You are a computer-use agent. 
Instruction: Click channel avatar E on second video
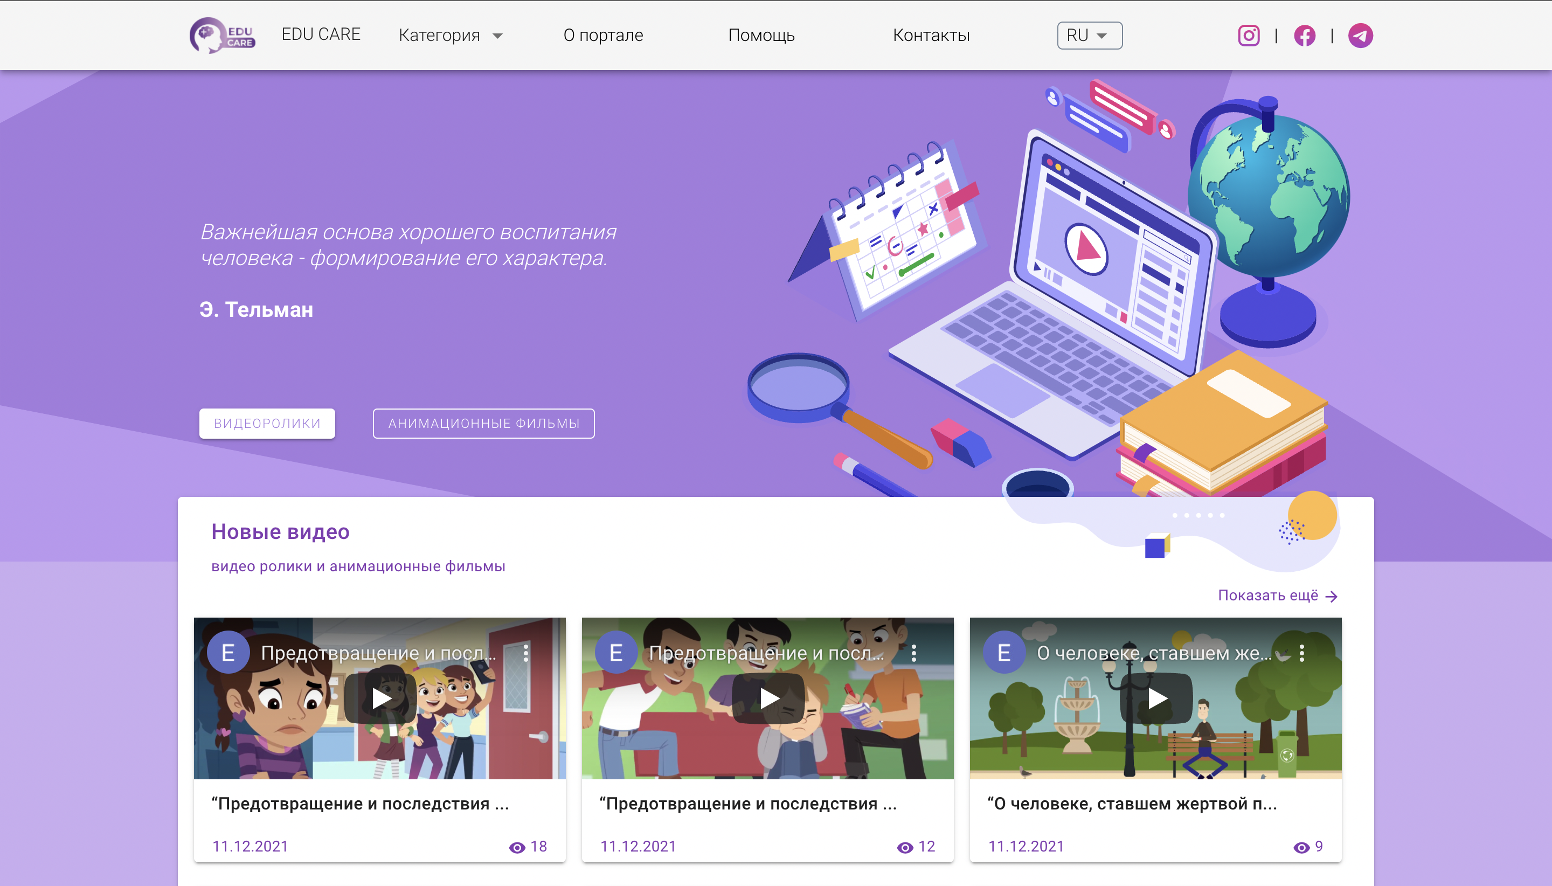click(616, 653)
